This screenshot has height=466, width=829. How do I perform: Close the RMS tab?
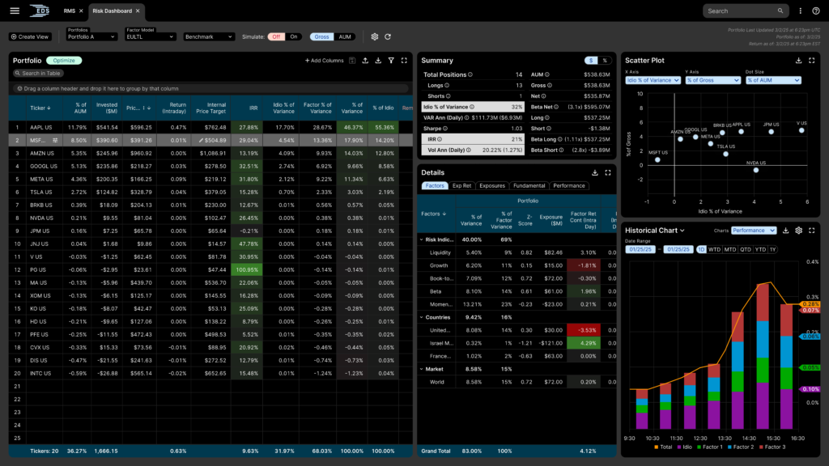[x=81, y=11]
